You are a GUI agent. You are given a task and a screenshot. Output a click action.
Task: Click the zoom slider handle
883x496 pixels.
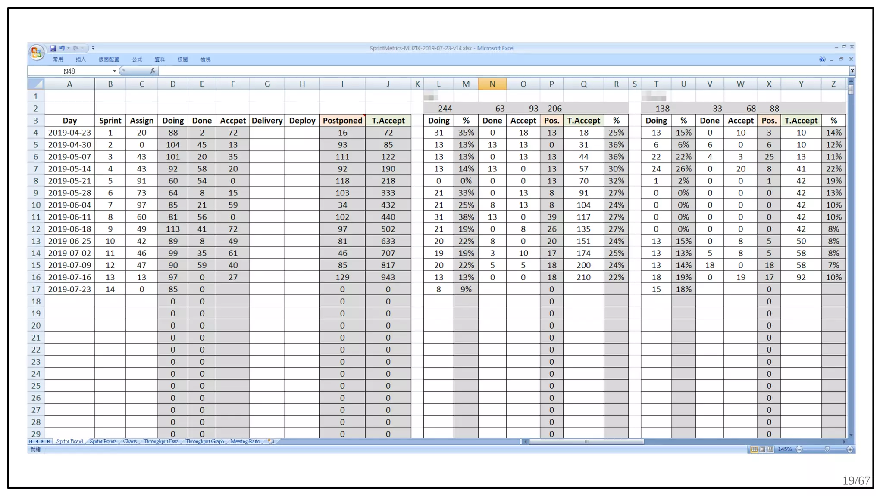coord(827,449)
